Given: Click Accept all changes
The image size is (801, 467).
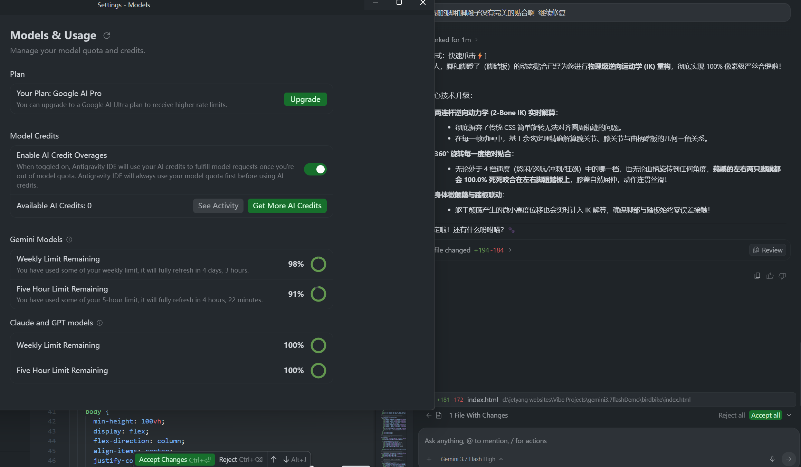Looking at the screenshot, I should coord(765,415).
